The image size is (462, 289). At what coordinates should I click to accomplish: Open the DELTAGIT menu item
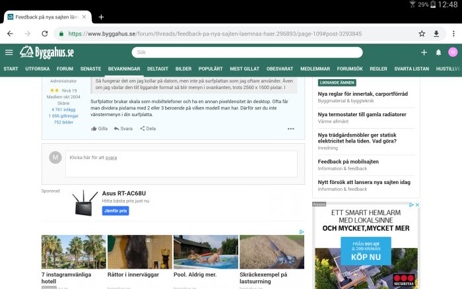click(x=158, y=69)
